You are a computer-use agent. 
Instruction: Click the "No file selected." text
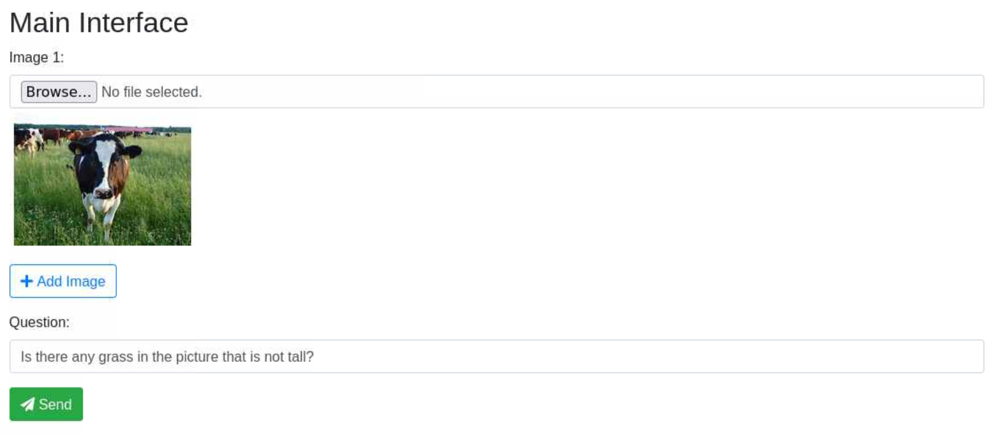[152, 92]
